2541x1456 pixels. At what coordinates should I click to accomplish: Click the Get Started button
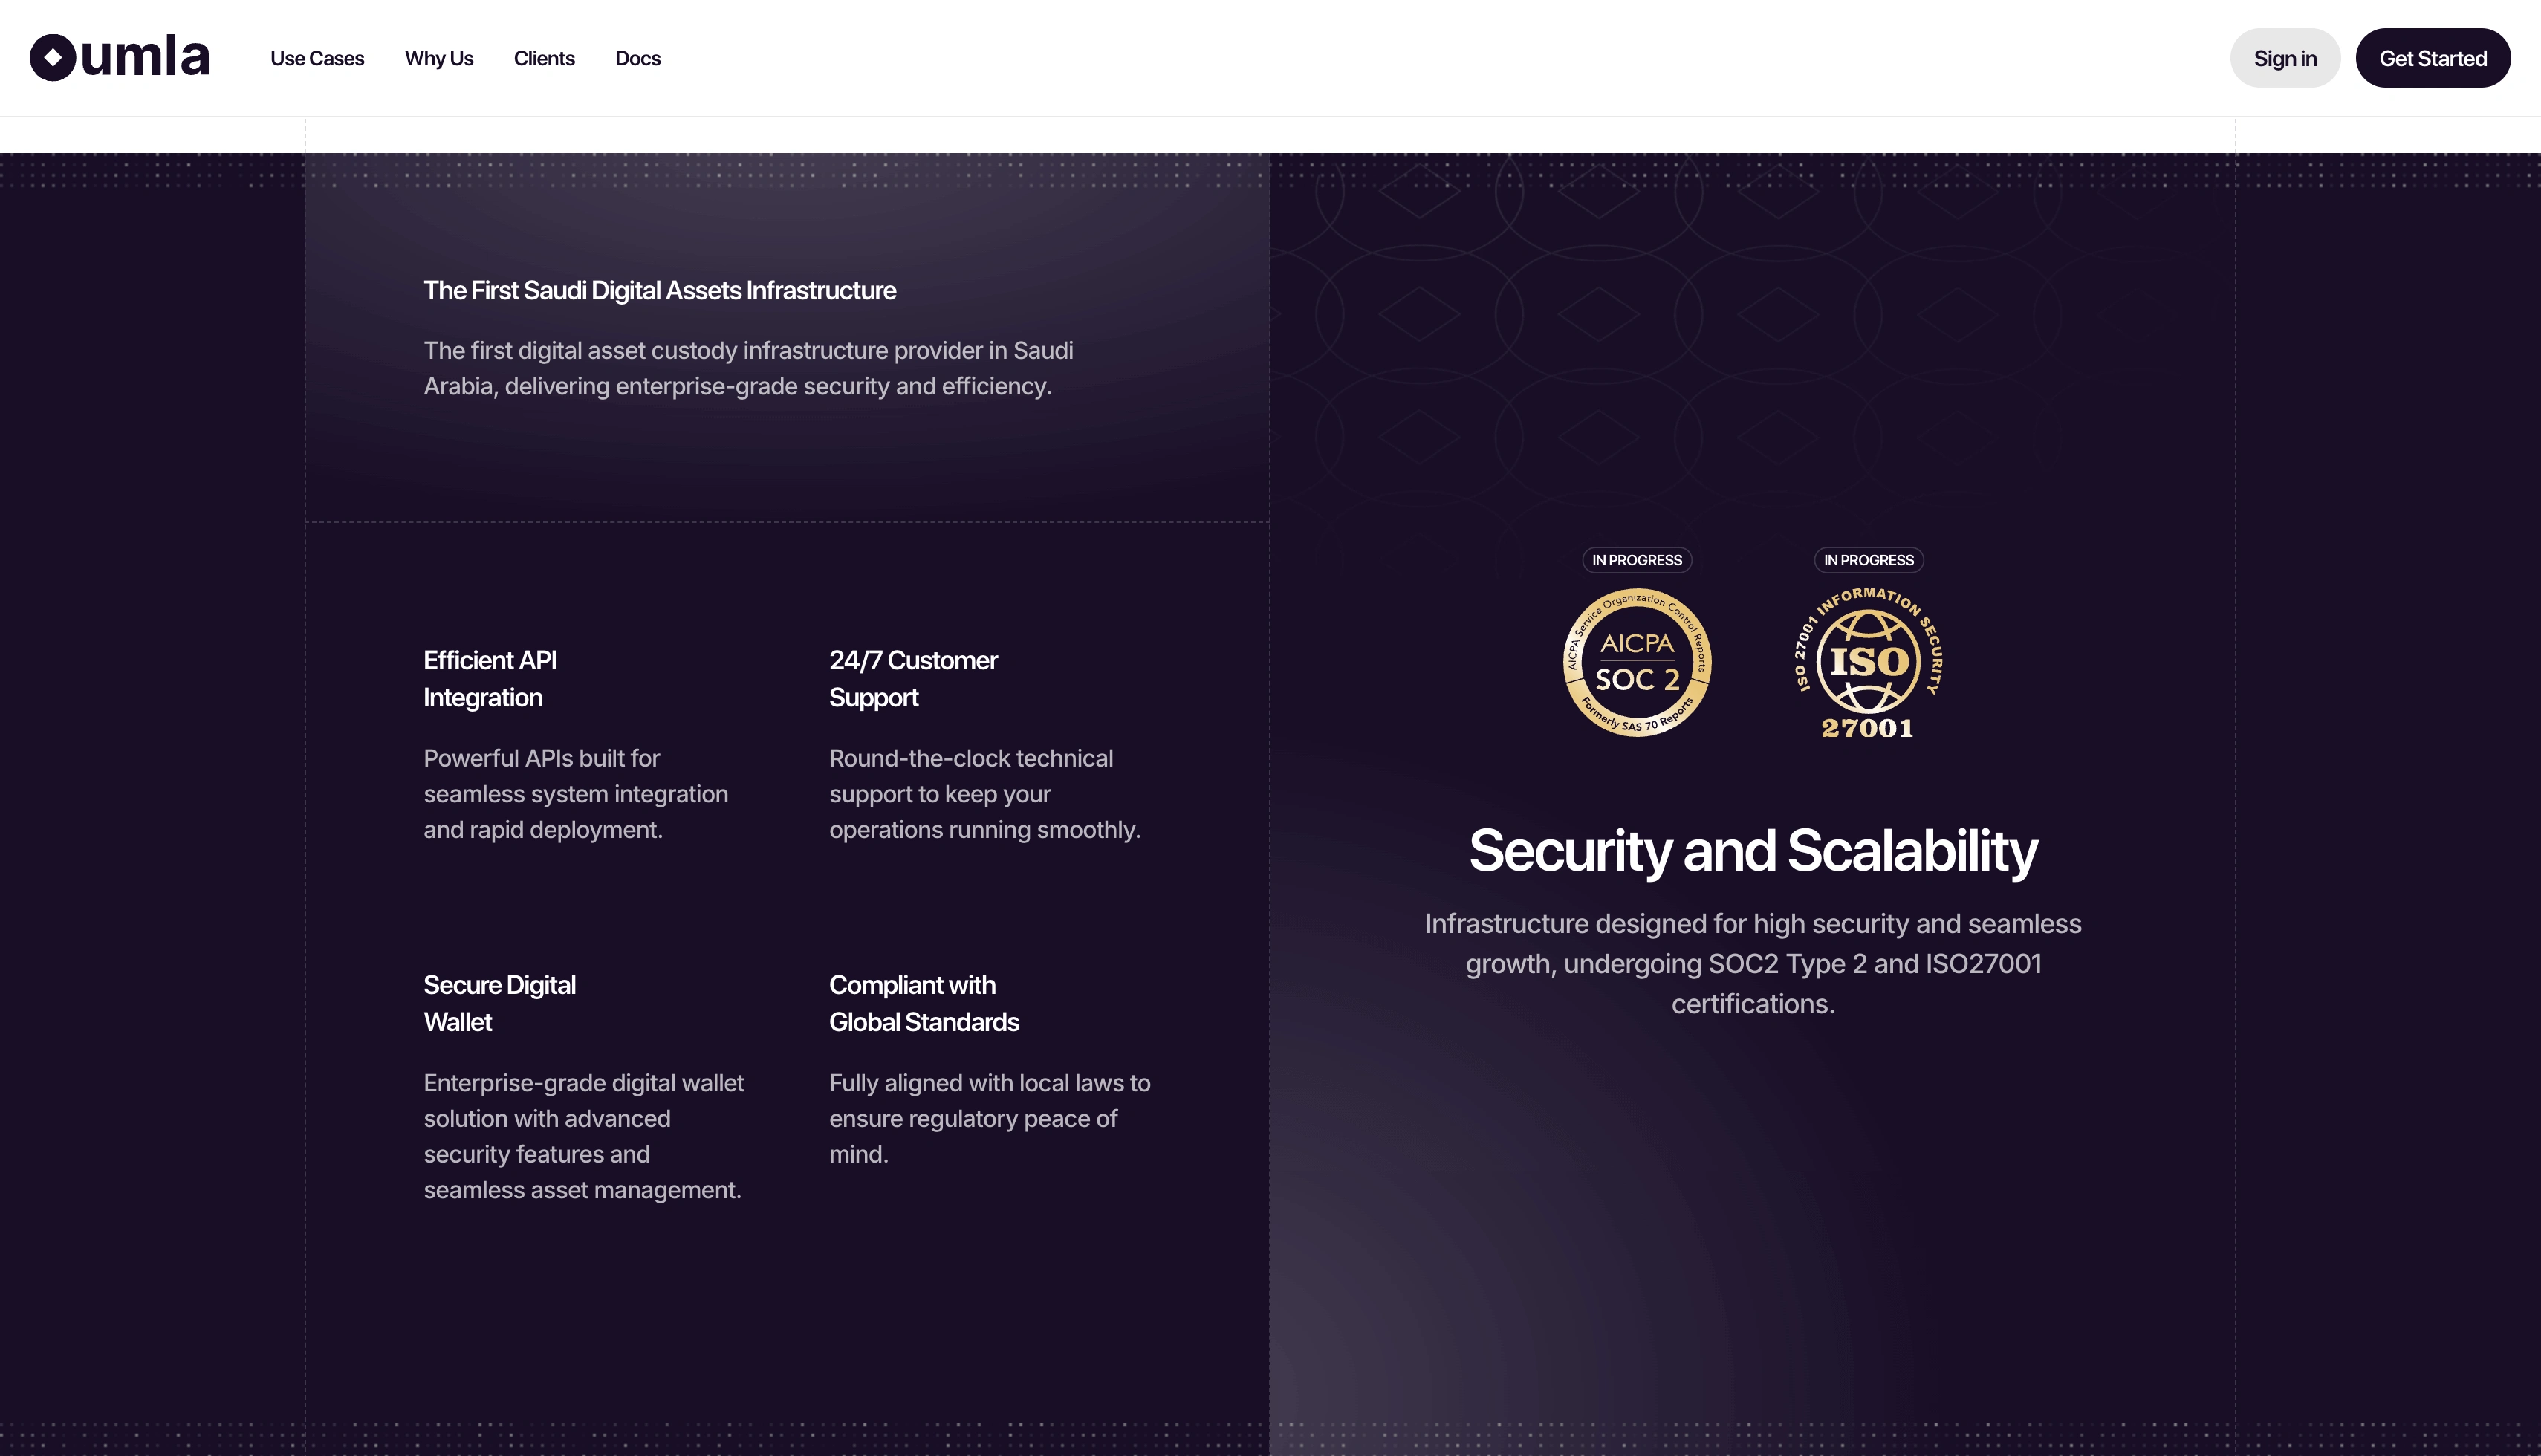tap(2432, 59)
